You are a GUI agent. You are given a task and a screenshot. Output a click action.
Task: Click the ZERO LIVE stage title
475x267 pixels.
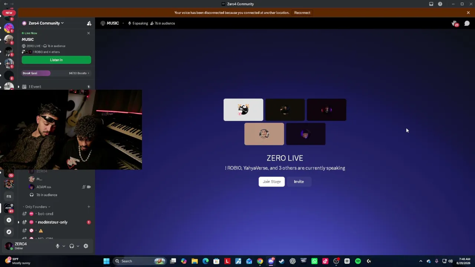[x=285, y=158]
